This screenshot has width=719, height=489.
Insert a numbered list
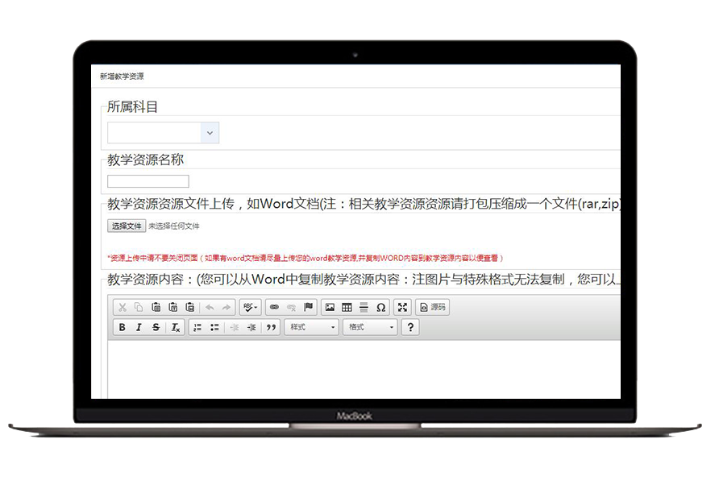coord(197,328)
